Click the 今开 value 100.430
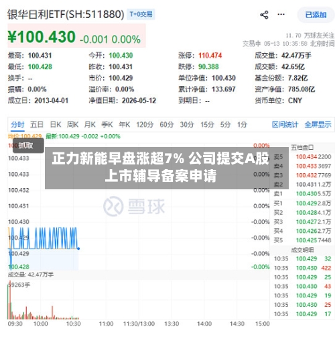This screenshot has width=335, height=337. 121,56
